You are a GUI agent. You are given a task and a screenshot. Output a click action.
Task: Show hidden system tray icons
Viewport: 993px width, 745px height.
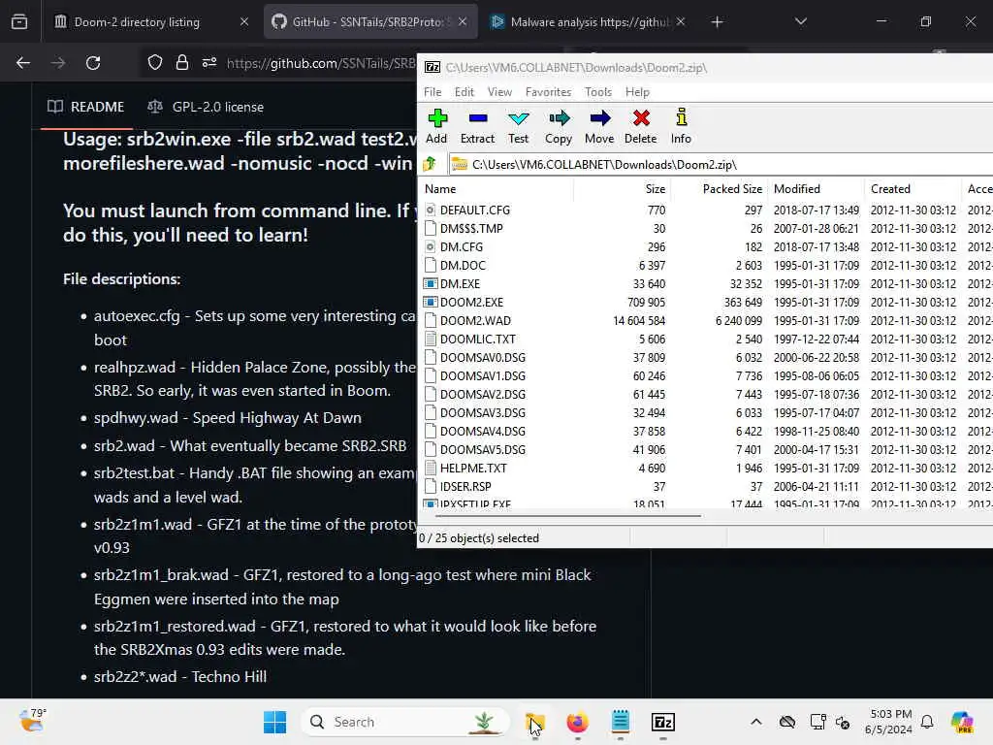(756, 722)
